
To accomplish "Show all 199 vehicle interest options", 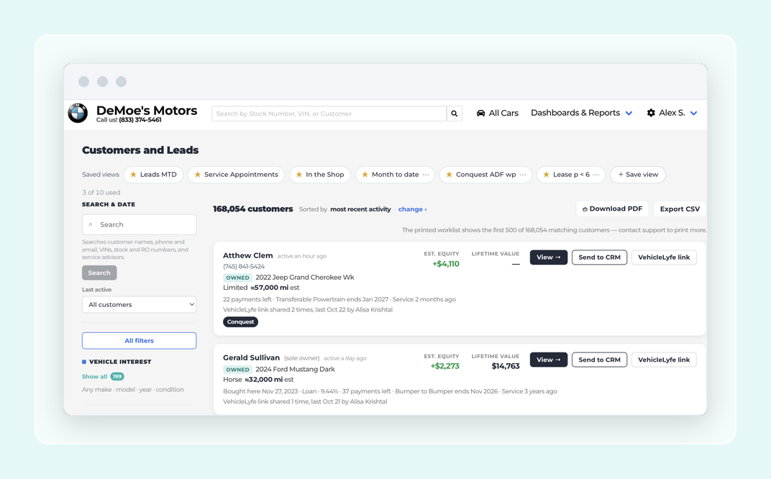I will pyautogui.click(x=103, y=377).
